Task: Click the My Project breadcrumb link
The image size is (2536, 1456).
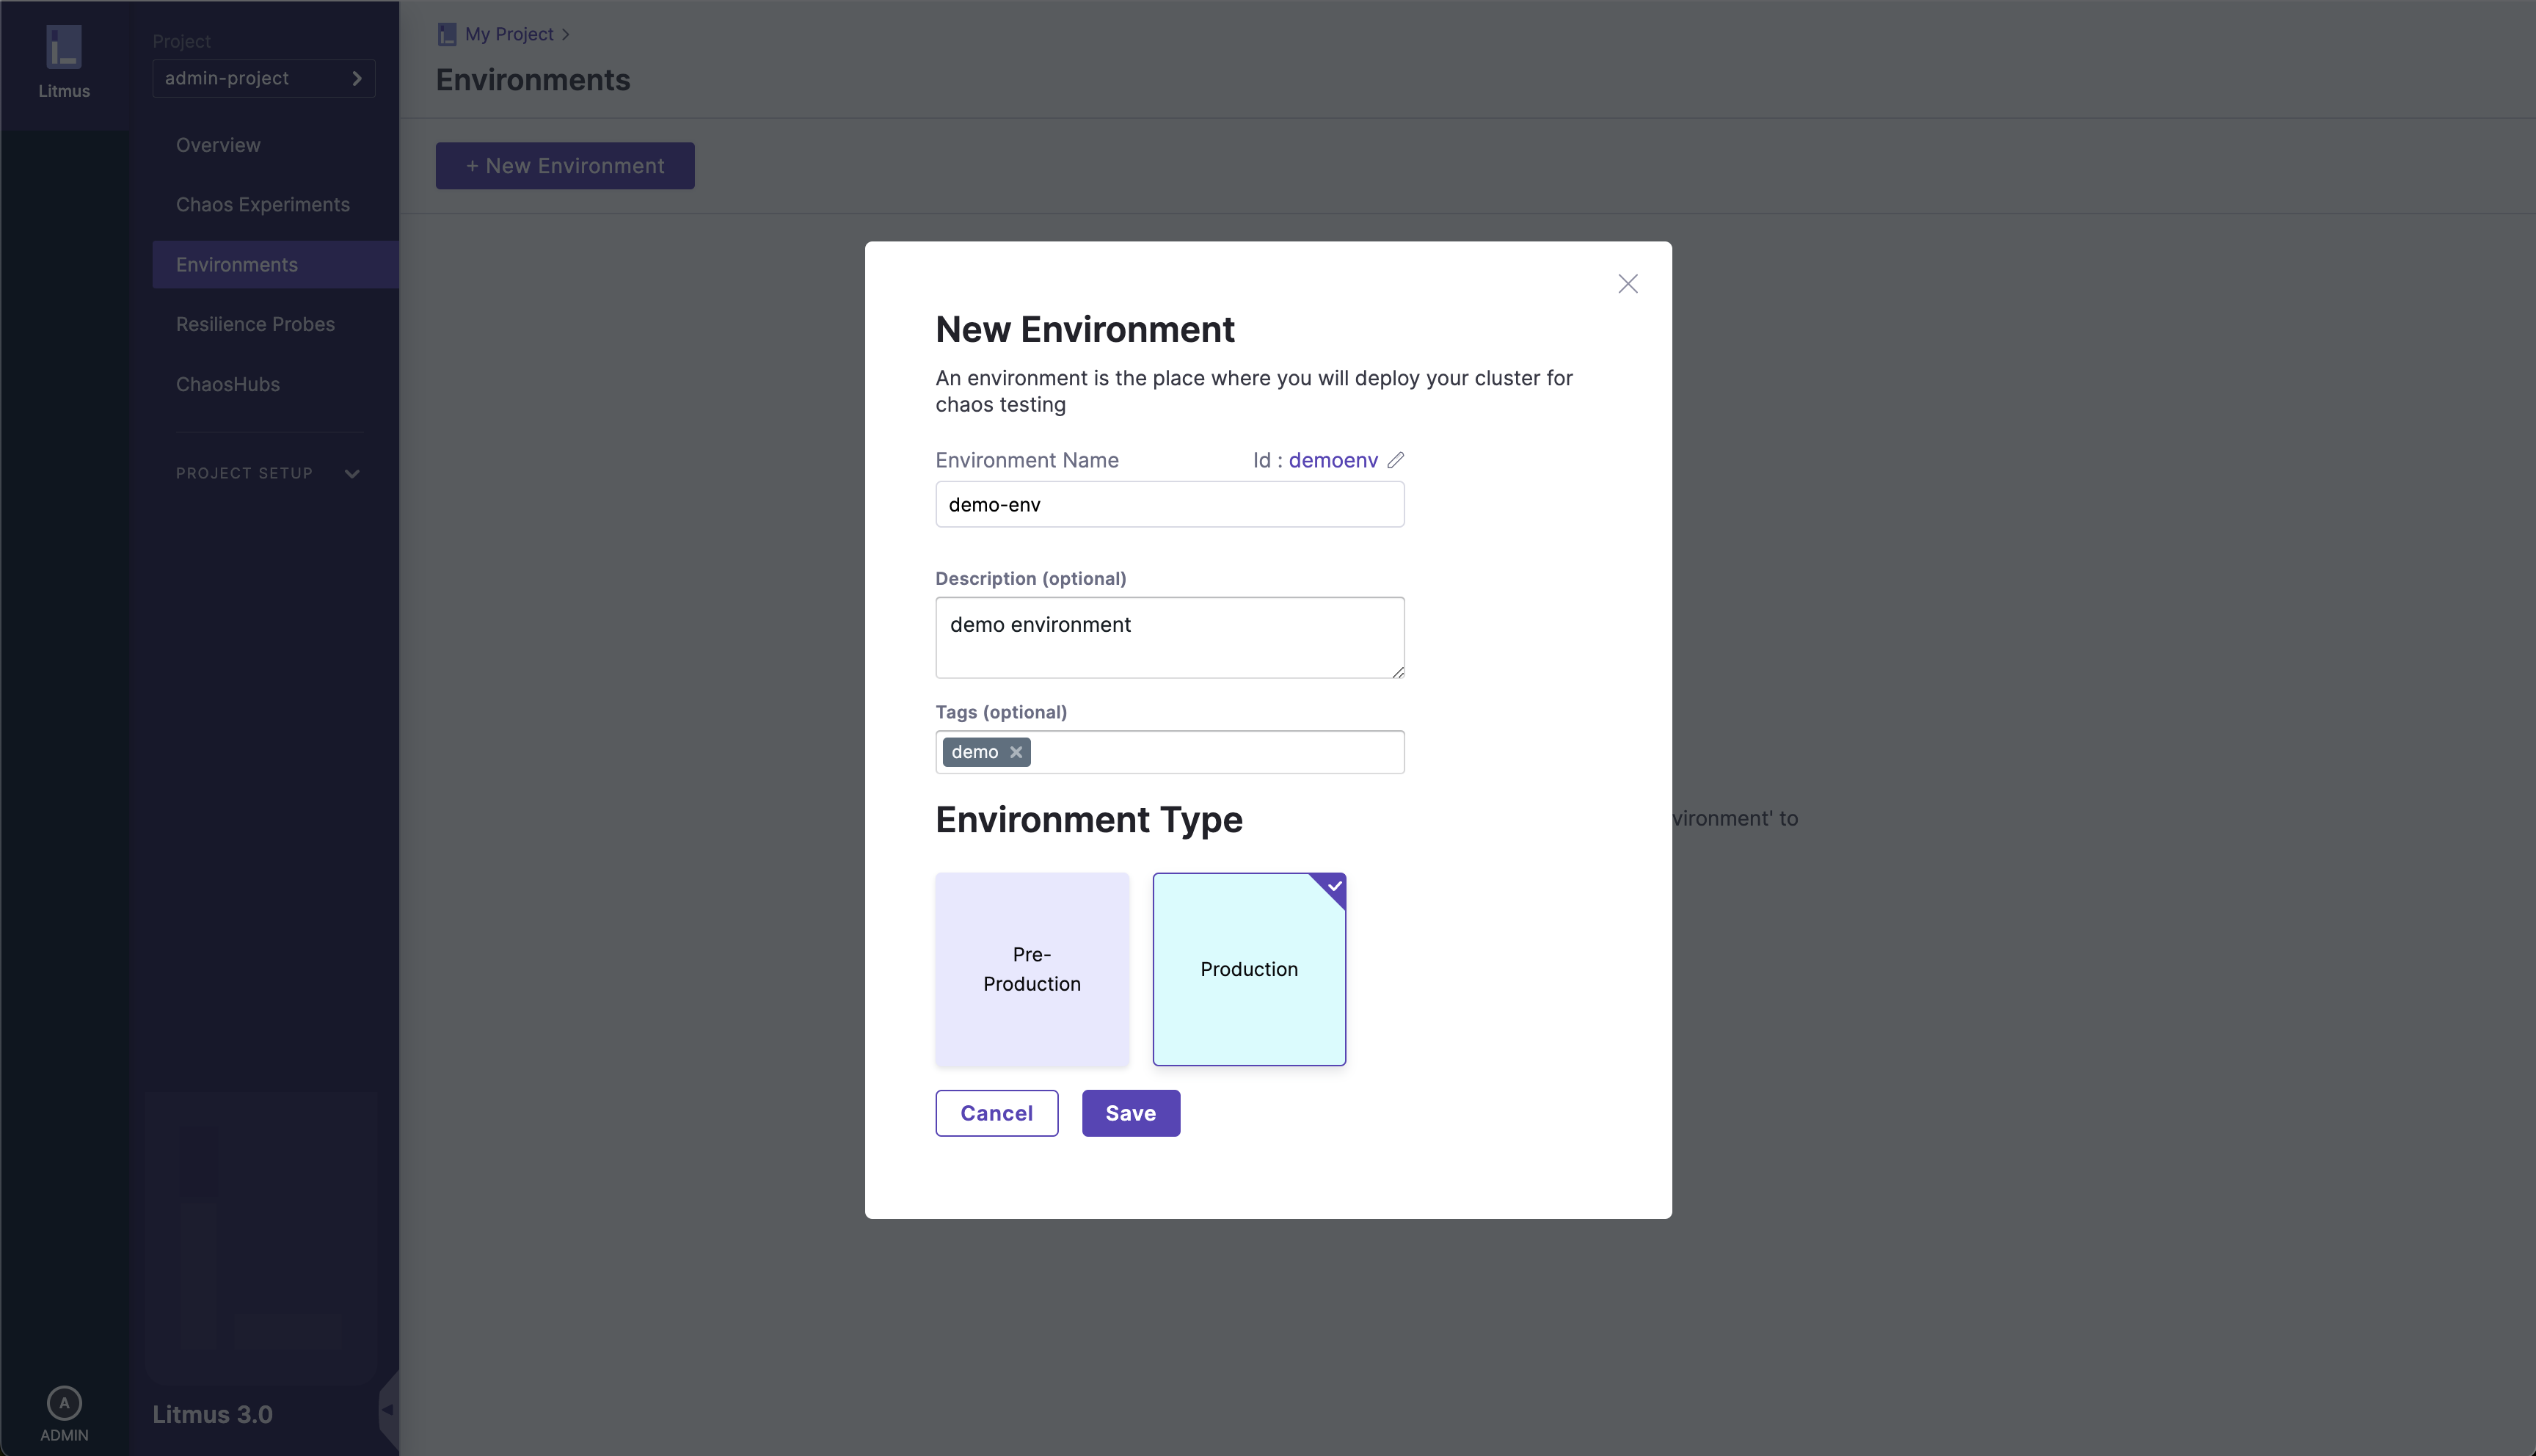Action: click(509, 35)
